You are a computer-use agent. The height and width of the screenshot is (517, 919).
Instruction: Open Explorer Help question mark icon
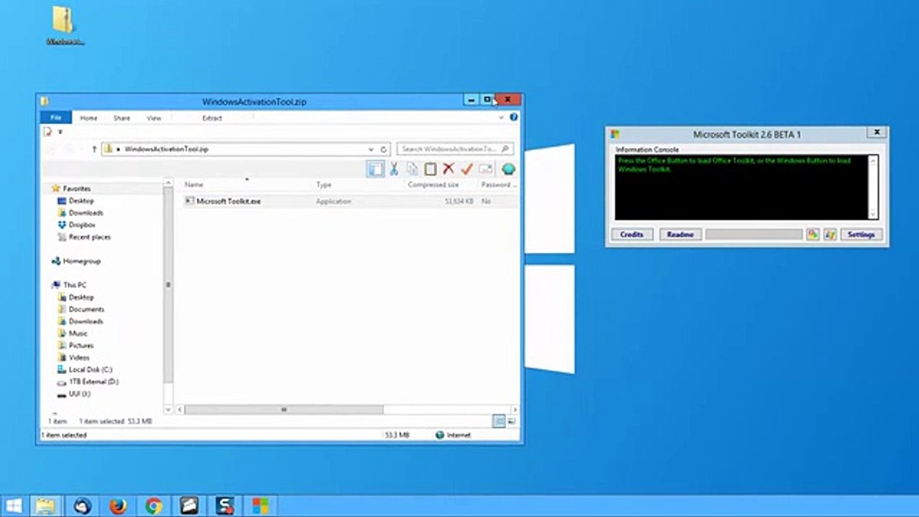(x=514, y=117)
